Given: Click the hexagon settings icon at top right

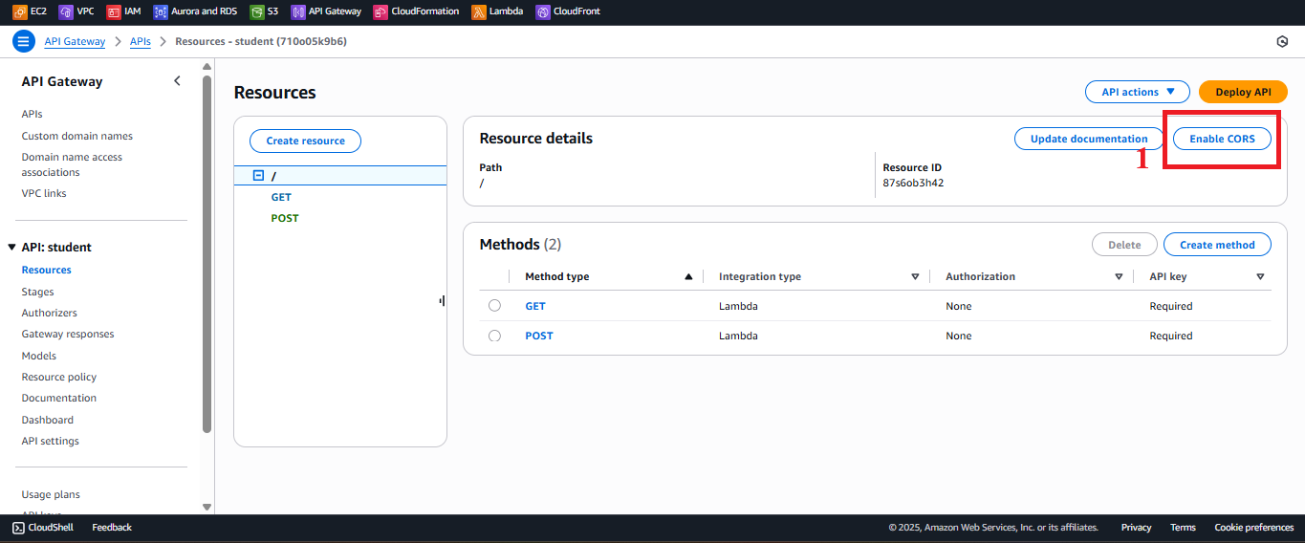Looking at the screenshot, I should click(x=1282, y=41).
